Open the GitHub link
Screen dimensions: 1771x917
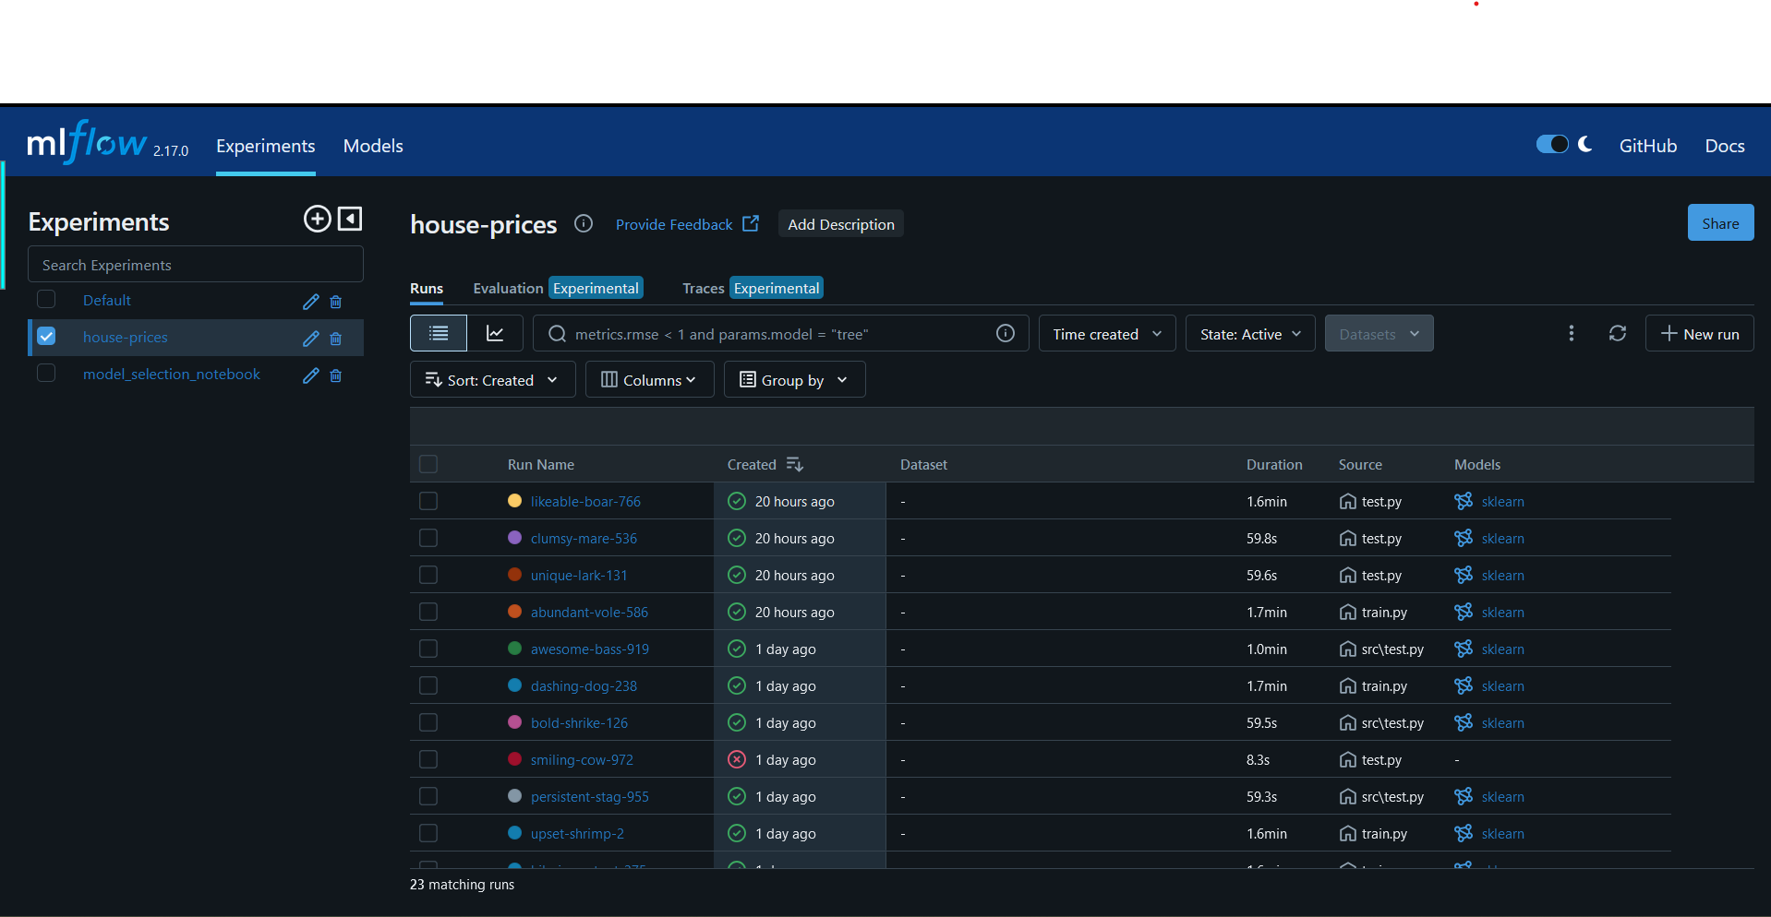(x=1648, y=146)
